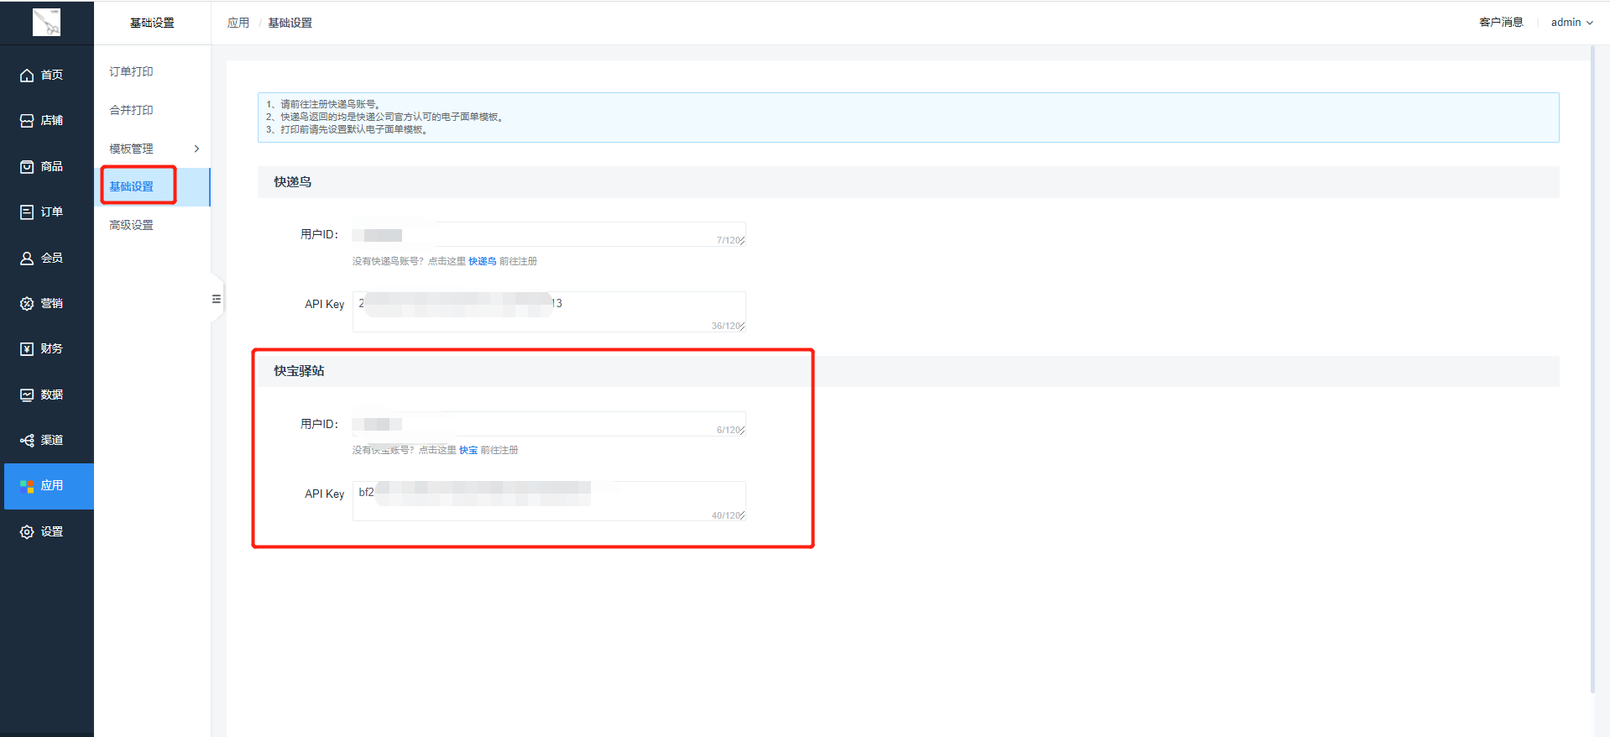Viewport: 1610px width, 737px height.
Task: Switch to 高级设置 menu item
Action: click(132, 225)
